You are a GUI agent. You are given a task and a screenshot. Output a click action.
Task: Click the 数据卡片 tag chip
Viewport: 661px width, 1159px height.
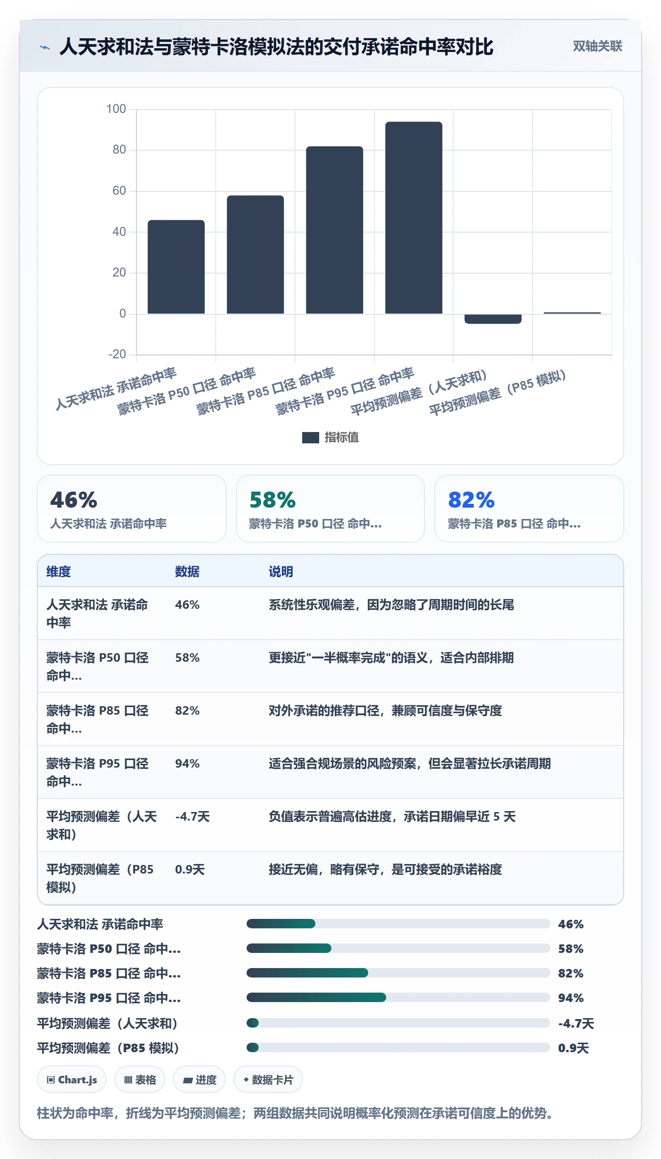click(268, 1080)
